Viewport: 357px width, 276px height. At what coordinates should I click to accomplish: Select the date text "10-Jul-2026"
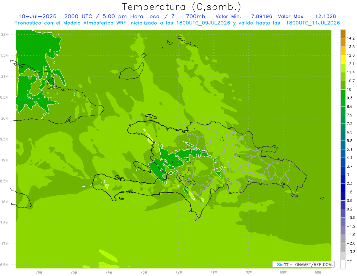(x=37, y=16)
